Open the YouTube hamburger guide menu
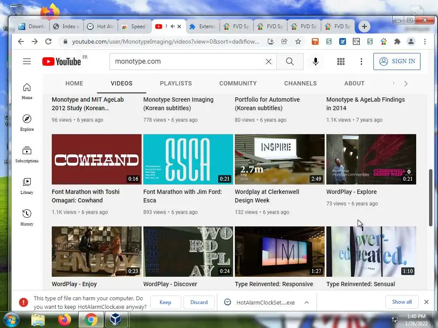 tap(27, 61)
